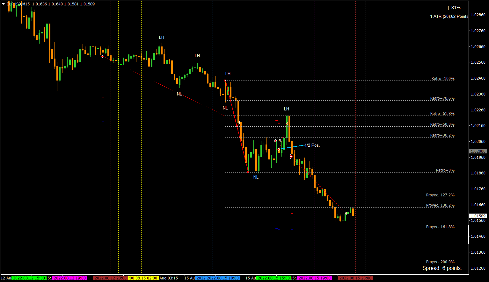Click the 1.01260 price on the scale
The height and width of the screenshot is (282, 489).
478,268
